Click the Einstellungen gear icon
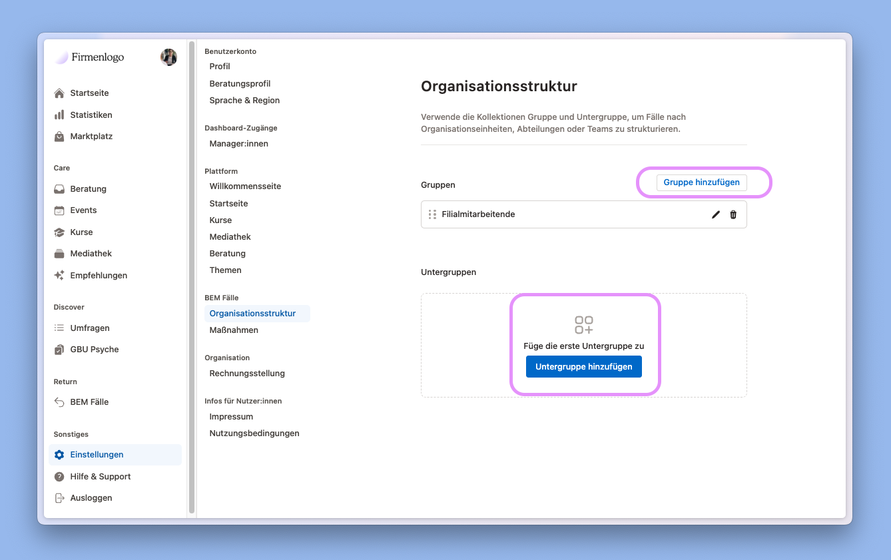The image size is (891, 560). [59, 455]
